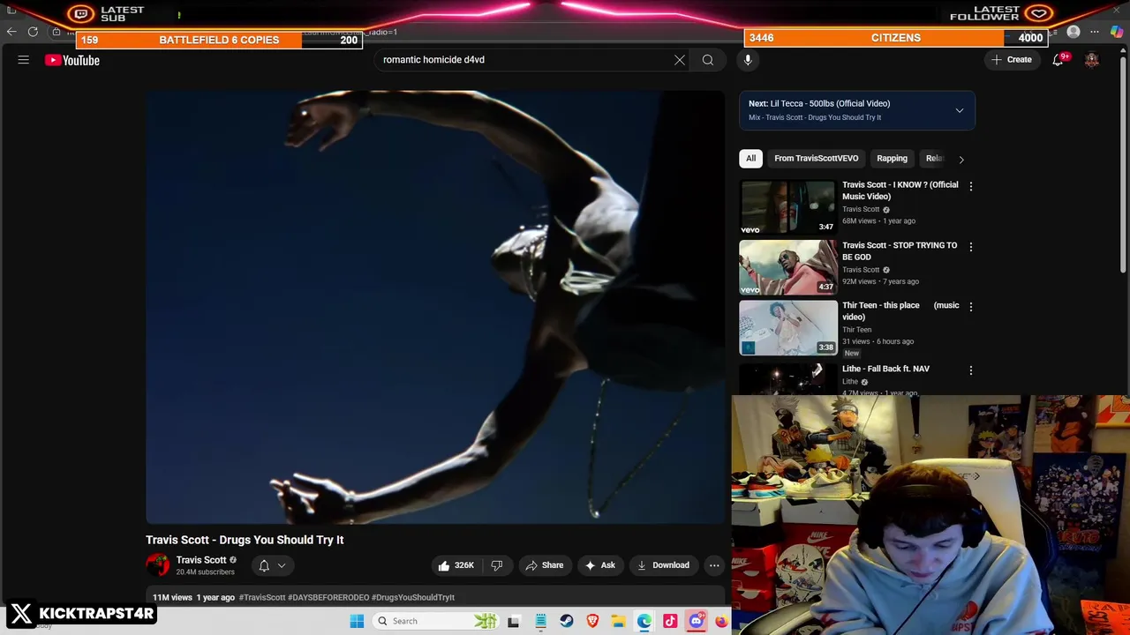Reload the browser page
This screenshot has height=635, width=1130.
[33, 32]
